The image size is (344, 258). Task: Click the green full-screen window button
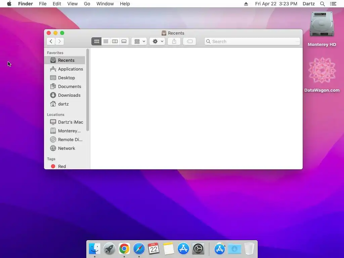[x=62, y=33]
